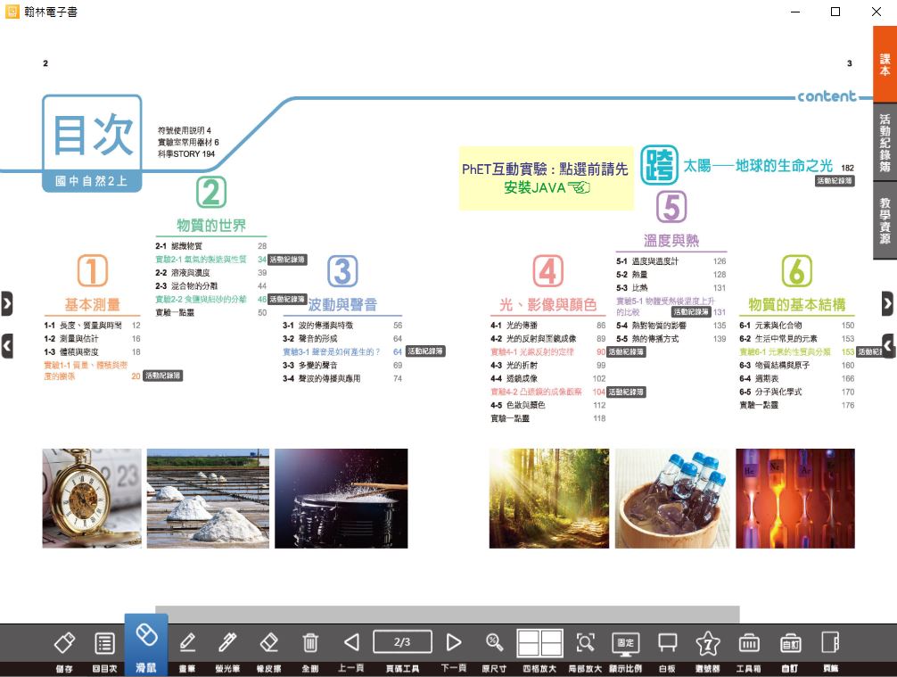The image size is (897, 677).
Task: Open 太陽──地球的生命之光 cross-topic entry
Action: [x=758, y=166]
